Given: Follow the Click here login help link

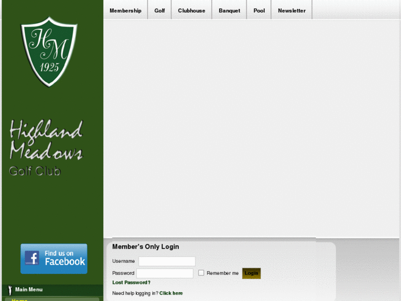Looking at the screenshot, I should click(171, 293).
